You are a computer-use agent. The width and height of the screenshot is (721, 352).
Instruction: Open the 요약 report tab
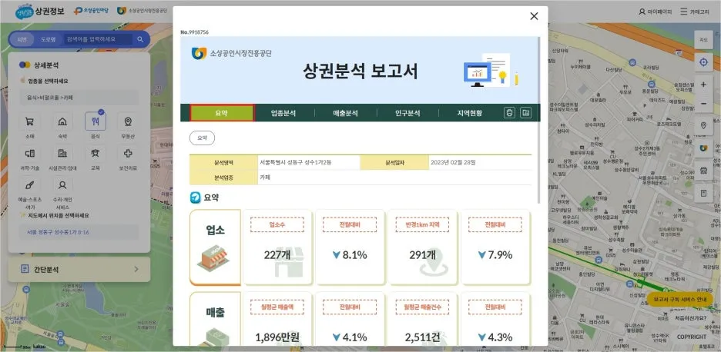pyautogui.click(x=222, y=113)
